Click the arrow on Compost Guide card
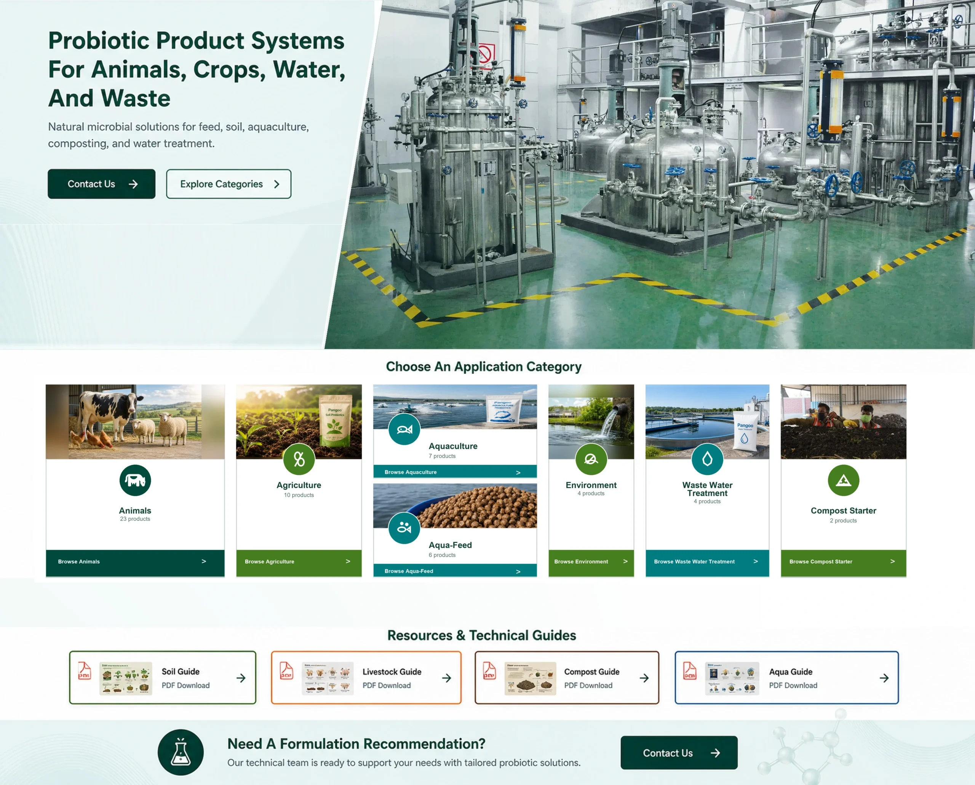Viewport: 975px width, 785px height. (644, 678)
